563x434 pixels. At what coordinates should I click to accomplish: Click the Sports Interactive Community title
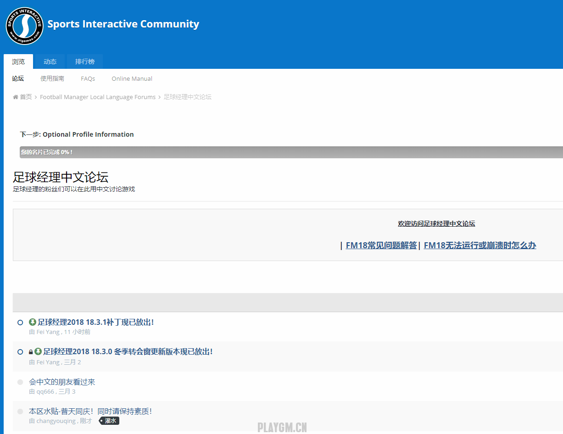click(123, 24)
